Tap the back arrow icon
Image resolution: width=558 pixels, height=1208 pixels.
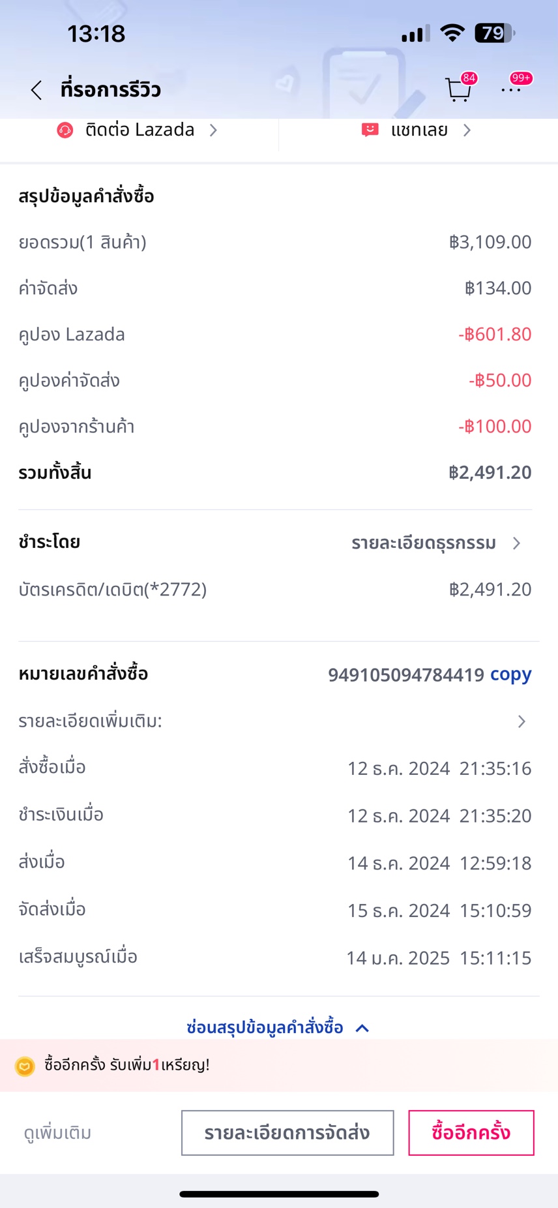[x=37, y=90]
